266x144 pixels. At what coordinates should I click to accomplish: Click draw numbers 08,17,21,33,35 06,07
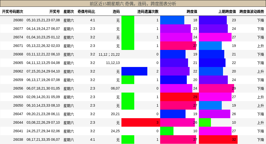43,139
